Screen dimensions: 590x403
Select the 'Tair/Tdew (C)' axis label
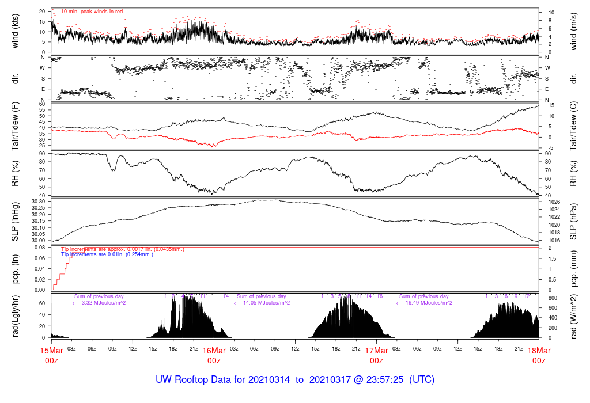(573, 126)
